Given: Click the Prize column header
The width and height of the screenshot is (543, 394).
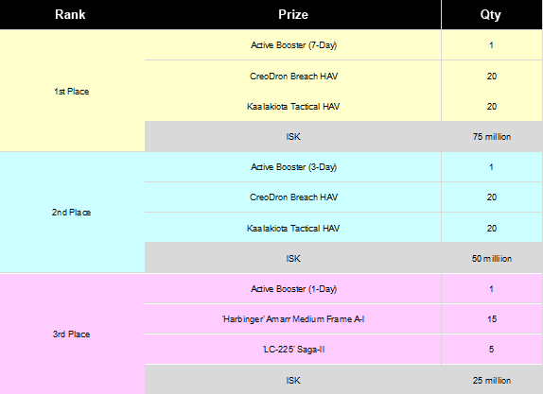Looking at the screenshot, I should click(x=293, y=14).
